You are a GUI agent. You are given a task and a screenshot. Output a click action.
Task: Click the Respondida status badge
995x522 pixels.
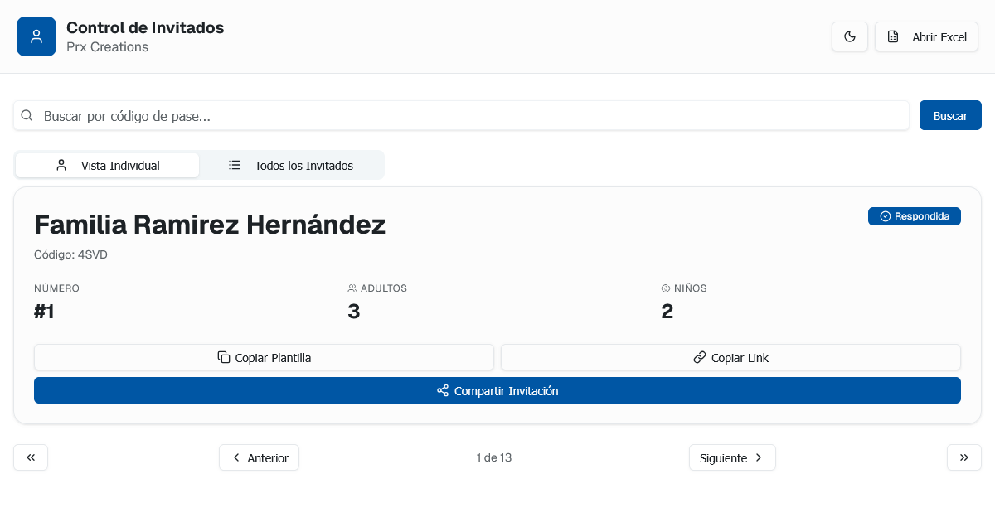pyautogui.click(x=914, y=216)
